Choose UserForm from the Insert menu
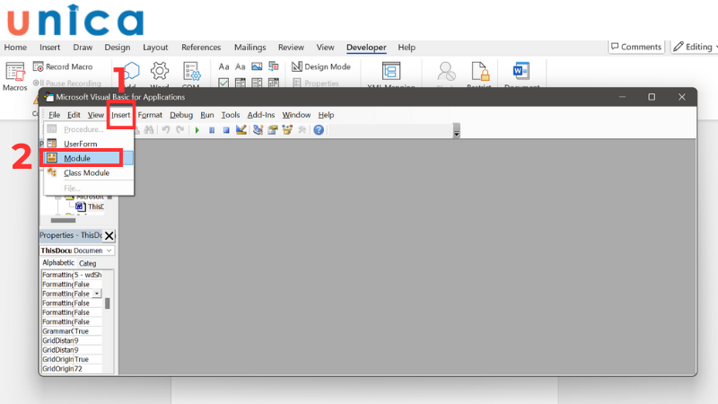The image size is (718, 404). pyautogui.click(x=80, y=144)
